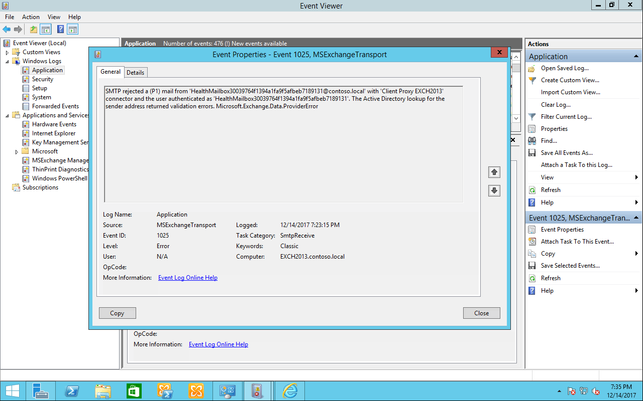This screenshot has width=643, height=401.
Task: Select the System log in tree
Action: pyautogui.click(x=41, y=97)
